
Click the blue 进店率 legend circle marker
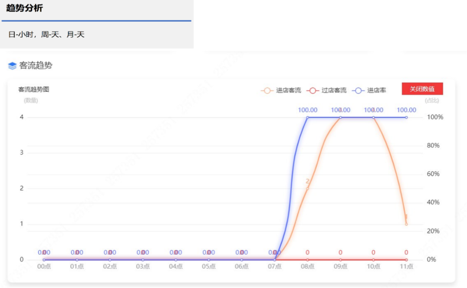point(358,90)
